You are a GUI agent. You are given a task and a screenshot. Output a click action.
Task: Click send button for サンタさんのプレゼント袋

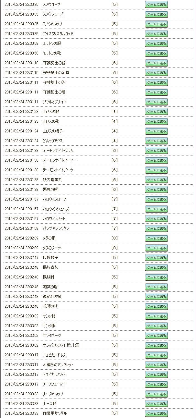coord(157,345)
